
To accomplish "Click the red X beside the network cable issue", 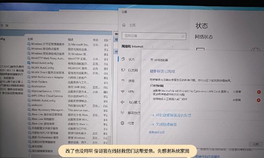I will (258, 100).
